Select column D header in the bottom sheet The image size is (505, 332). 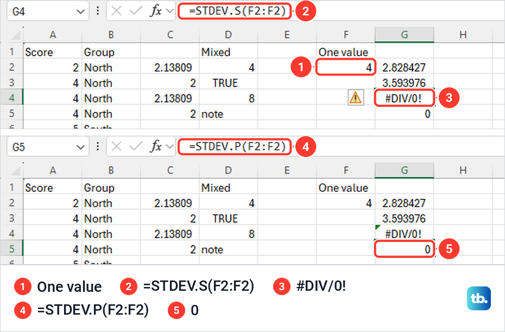(229, 170)
